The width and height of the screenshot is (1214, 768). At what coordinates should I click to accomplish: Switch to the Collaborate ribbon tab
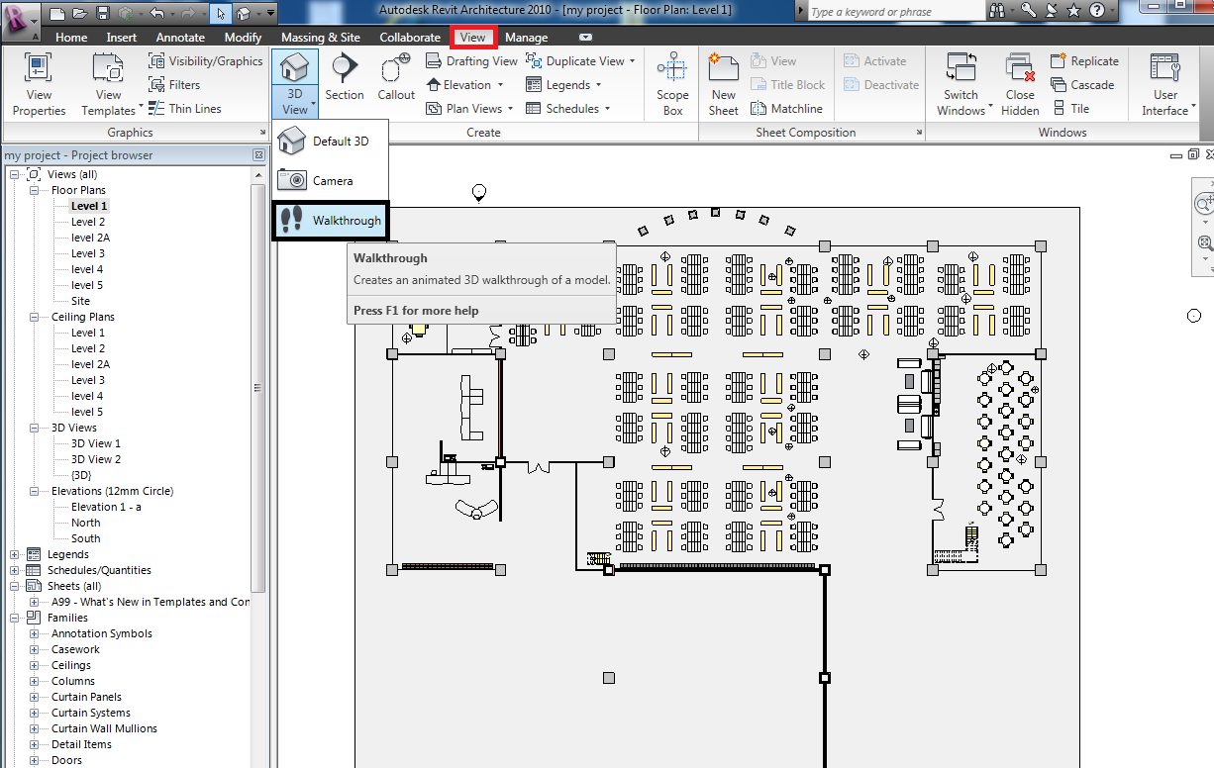(x=410, y=38)
